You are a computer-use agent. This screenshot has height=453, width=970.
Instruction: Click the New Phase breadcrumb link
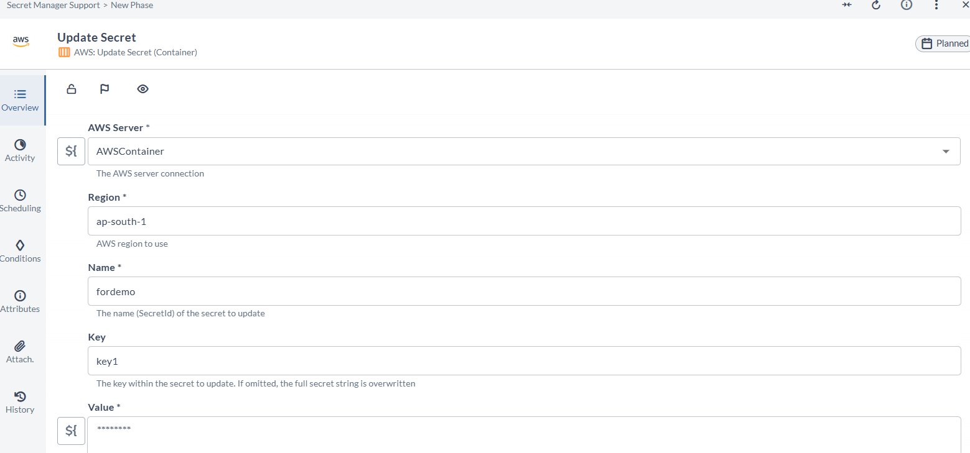(x=132, y=5)
